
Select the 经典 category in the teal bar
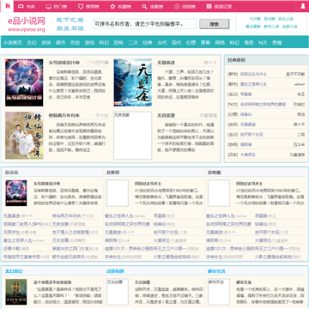click(148, 43)
